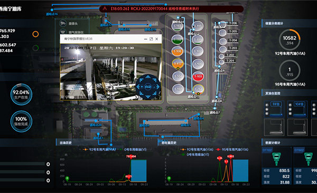Zoom in with the PTZ plus button
The width and height of the screenshot is (317, 193).
click(x=142, y=87)
